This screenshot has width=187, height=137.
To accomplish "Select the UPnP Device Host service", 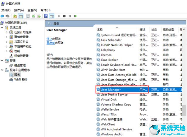I will [x=139, y=70].
